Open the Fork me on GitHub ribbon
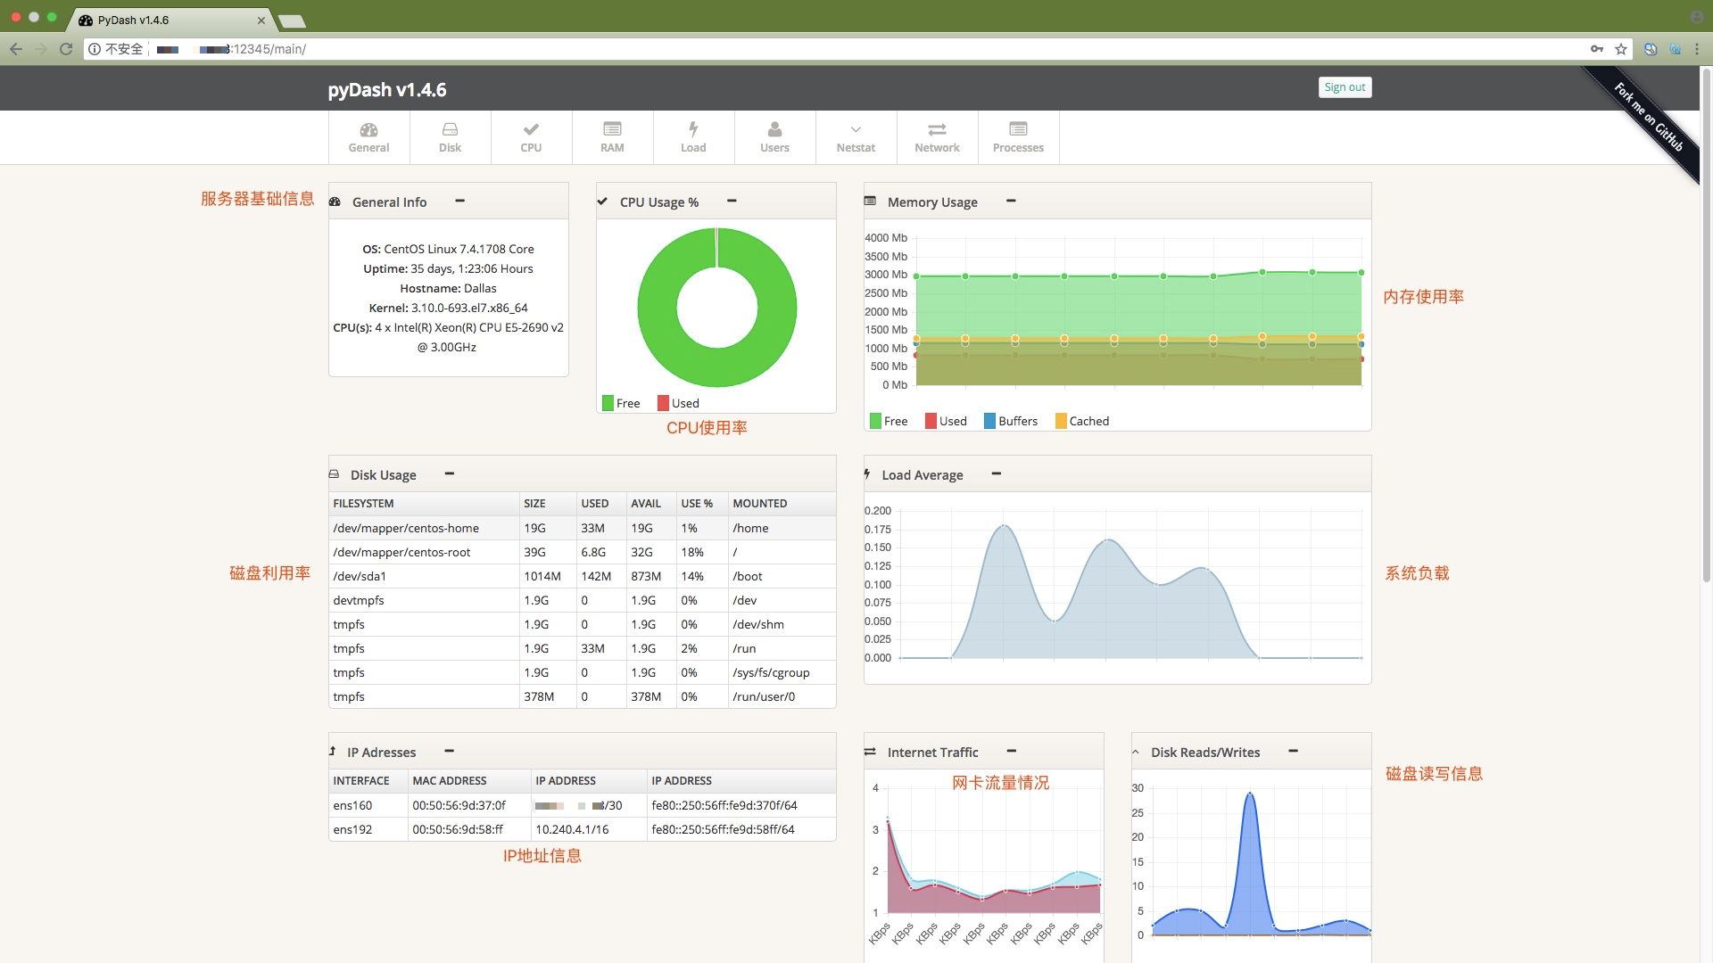Viewport: 1713px width, 963px height. (1649, 117)
